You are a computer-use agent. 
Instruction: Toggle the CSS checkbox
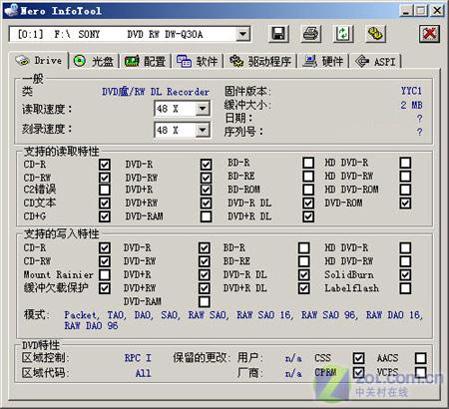point(358,358)
